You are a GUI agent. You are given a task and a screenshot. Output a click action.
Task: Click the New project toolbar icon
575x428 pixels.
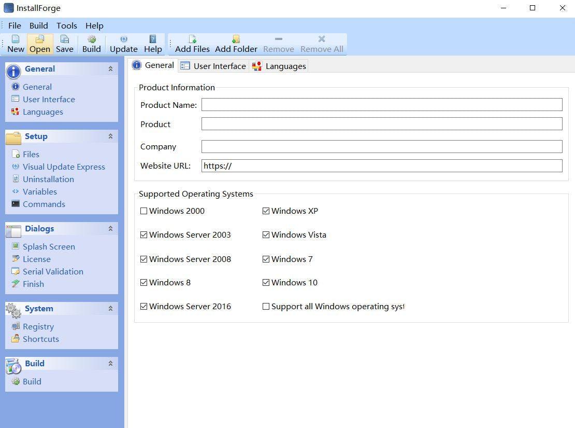click(x=16, y=44)
